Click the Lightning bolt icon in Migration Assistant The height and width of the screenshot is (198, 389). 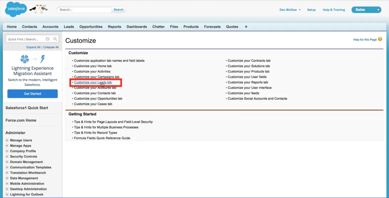tap(43, 59)
